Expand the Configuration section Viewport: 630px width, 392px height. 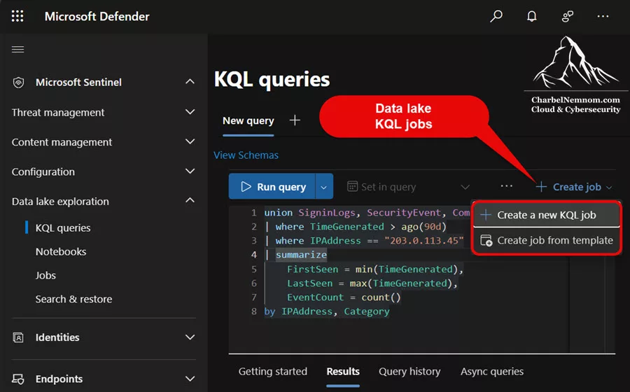(x=190, y=171)
